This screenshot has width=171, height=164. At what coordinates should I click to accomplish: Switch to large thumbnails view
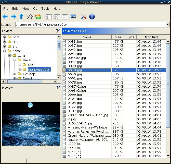coord(65,17)
